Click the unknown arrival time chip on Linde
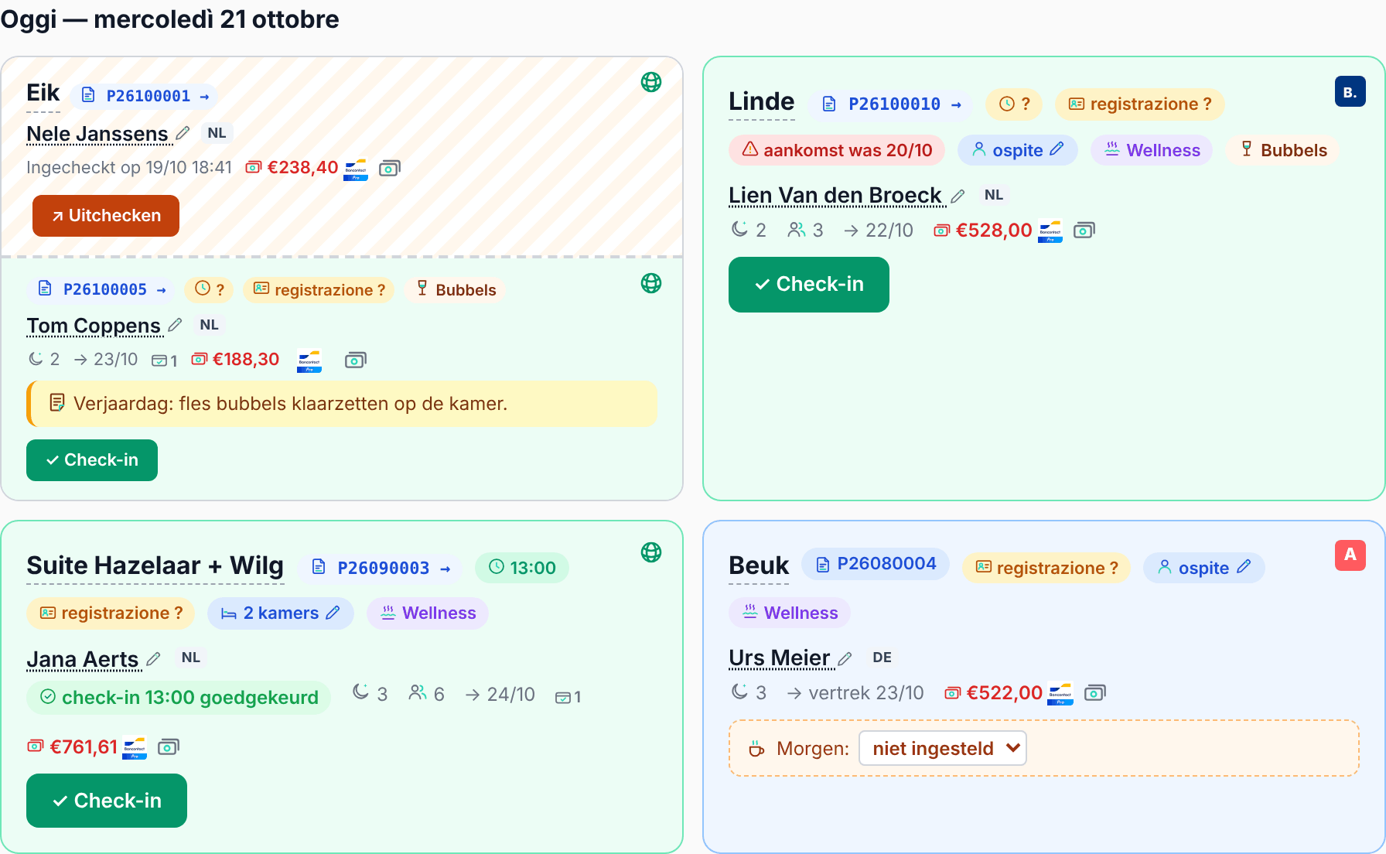1386x854 pixels. coord(1013,104)
